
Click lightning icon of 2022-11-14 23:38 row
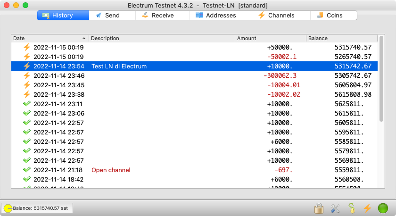pyautogui.click(x=27, y=94)
